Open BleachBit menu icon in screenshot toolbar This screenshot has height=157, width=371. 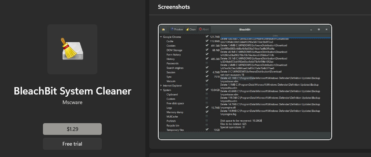(163, 30)
